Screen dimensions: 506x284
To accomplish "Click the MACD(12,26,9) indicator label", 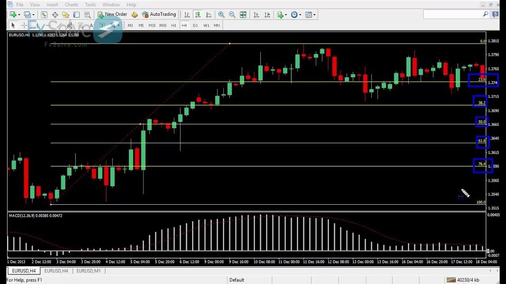I will [x=35, y=216].
